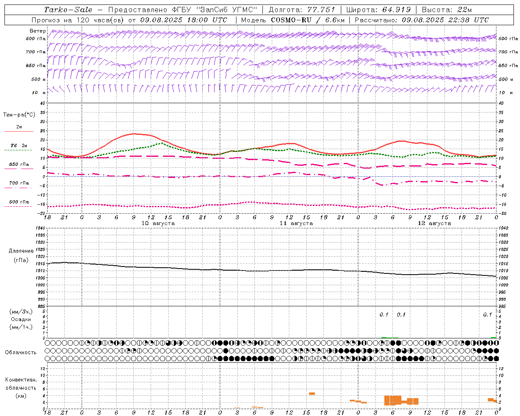Click the "Tarko-Sale" station title
This screenshot has width=520, height=416.
[x=68, y=10]
